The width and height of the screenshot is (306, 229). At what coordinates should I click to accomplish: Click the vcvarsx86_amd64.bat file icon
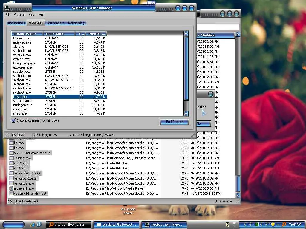[11, 193]
